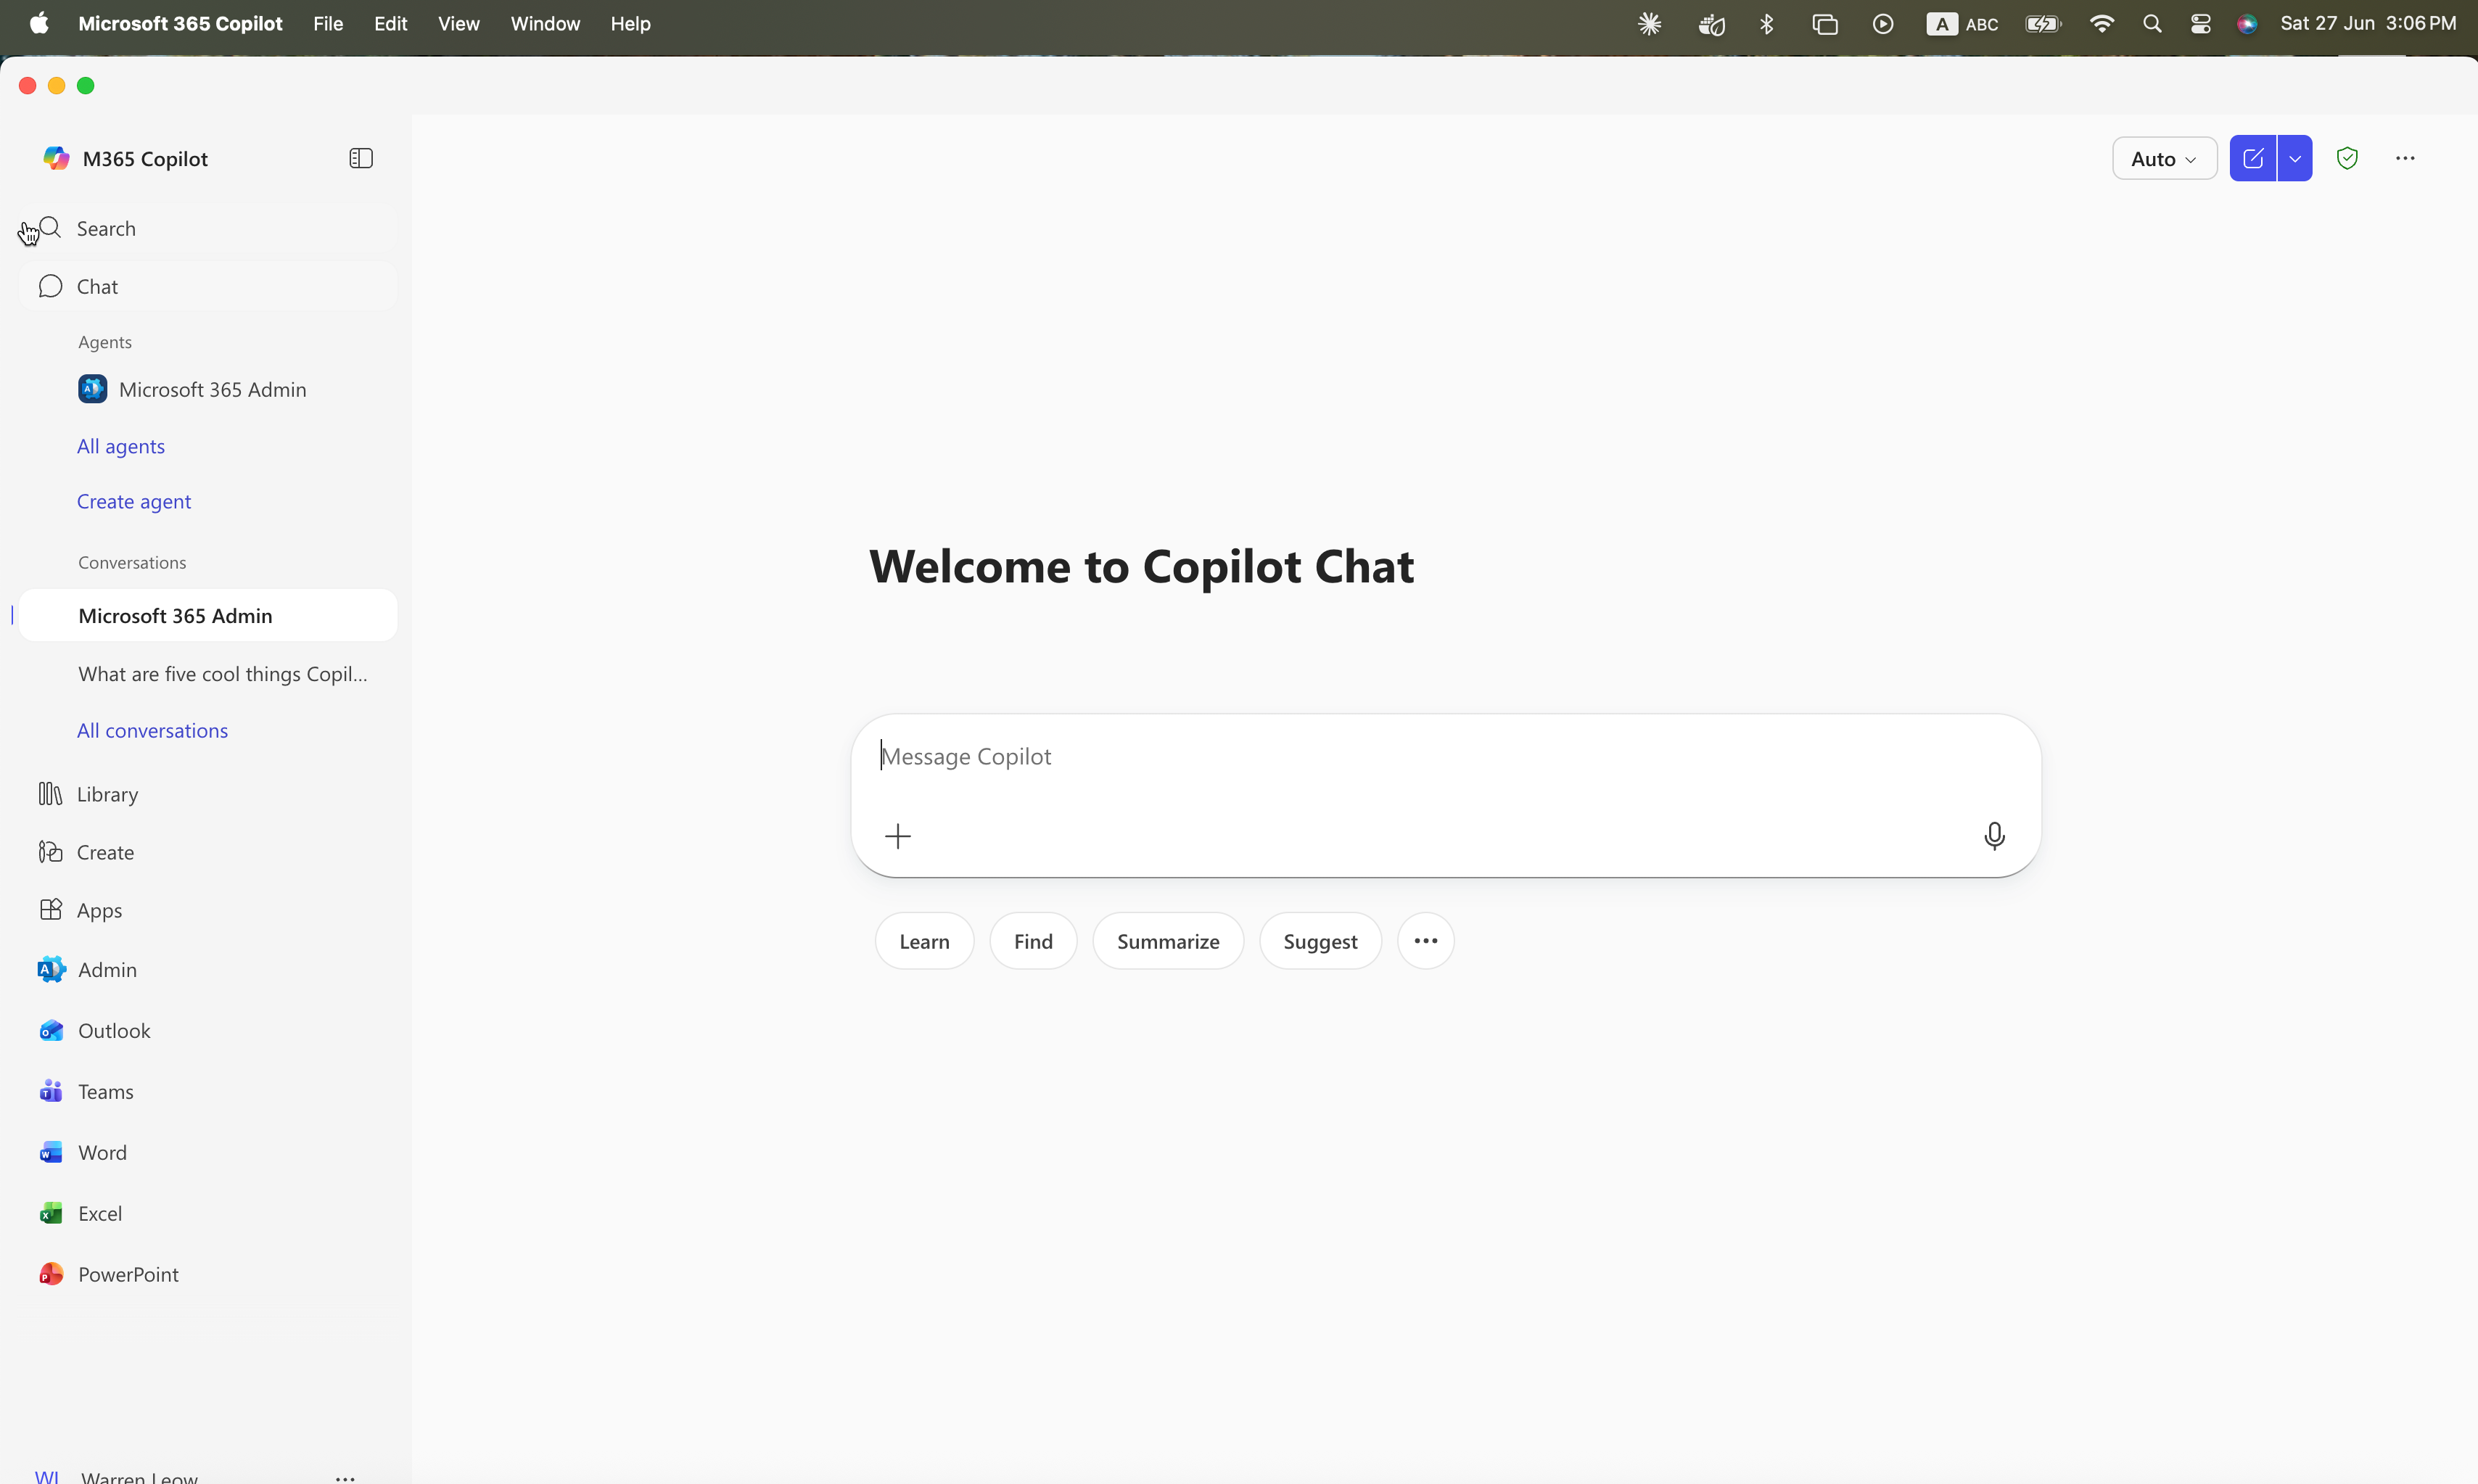Viewport: 2478px width, 1484px height.
Task: Open the Microsoft 365 Copilot app menu
Action: pos(180,24)
